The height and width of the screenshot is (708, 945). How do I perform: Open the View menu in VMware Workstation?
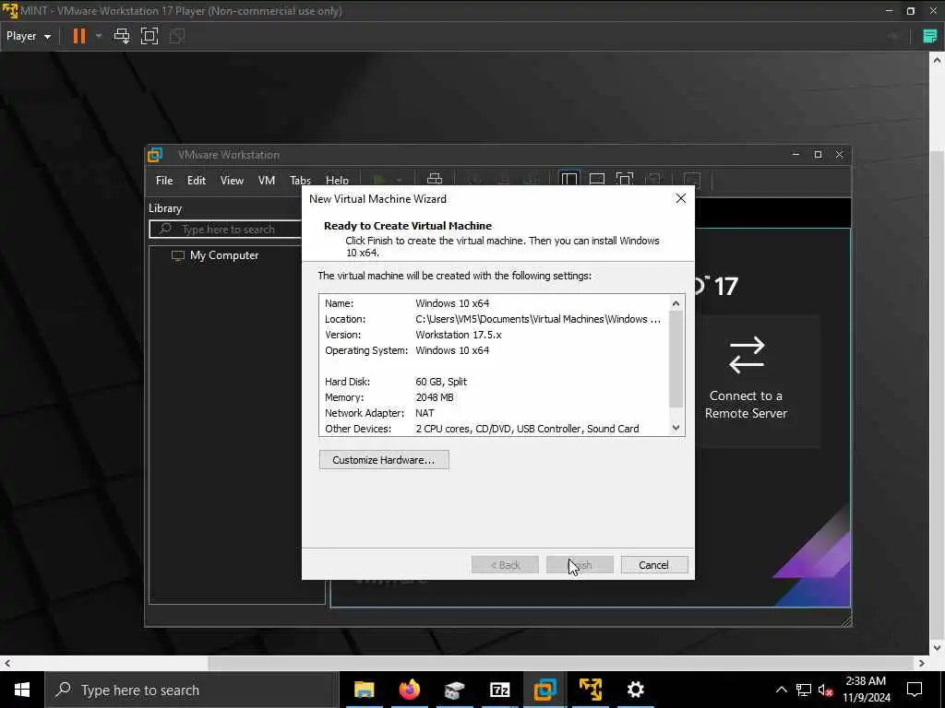coord(232,180)
